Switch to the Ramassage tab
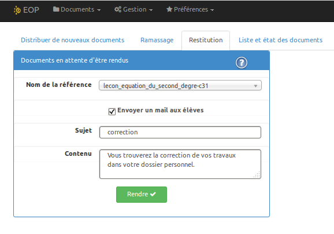Viewport: 334px width, 234px height. click(x=157, y=40)
